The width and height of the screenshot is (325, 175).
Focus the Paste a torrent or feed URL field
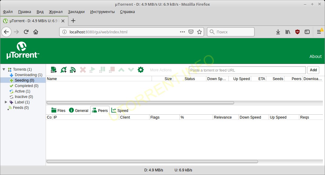point(247,70)
